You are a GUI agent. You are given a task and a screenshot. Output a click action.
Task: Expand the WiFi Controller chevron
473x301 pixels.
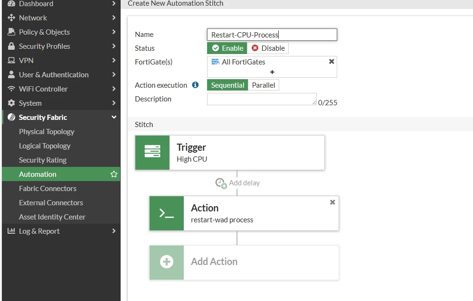tap(114, 89)
